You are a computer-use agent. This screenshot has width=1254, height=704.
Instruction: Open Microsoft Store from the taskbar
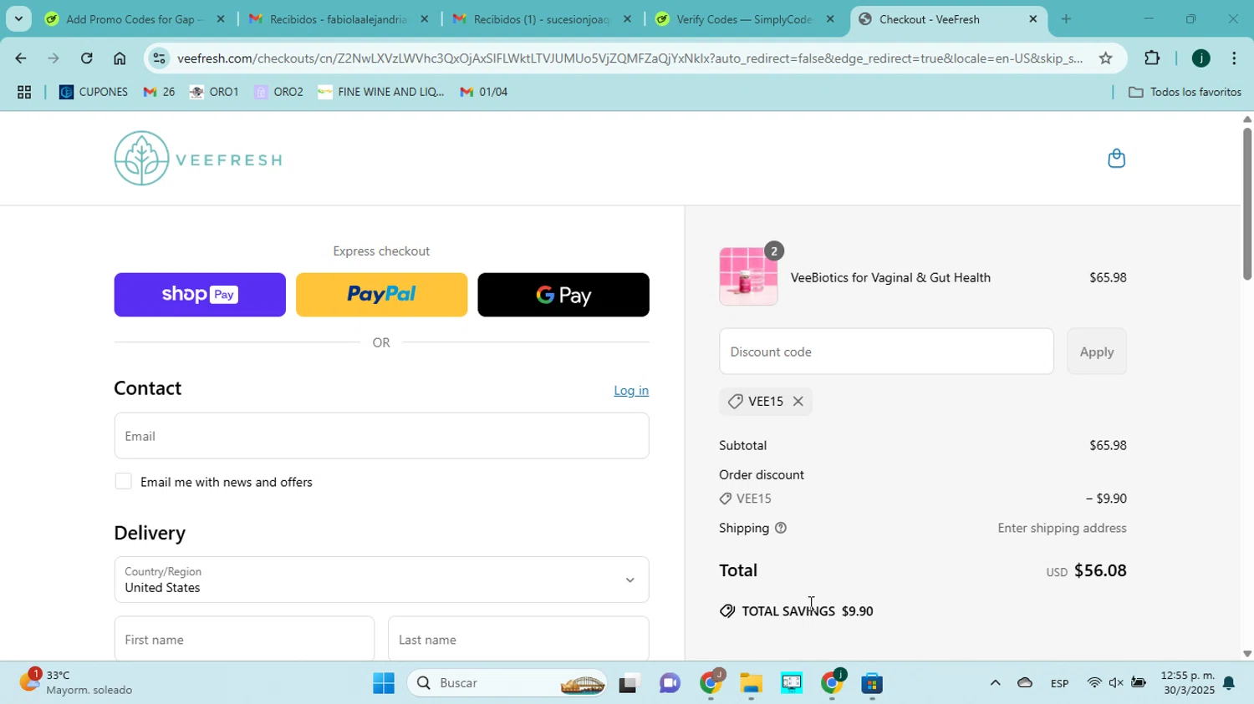(x=872, y=683)
